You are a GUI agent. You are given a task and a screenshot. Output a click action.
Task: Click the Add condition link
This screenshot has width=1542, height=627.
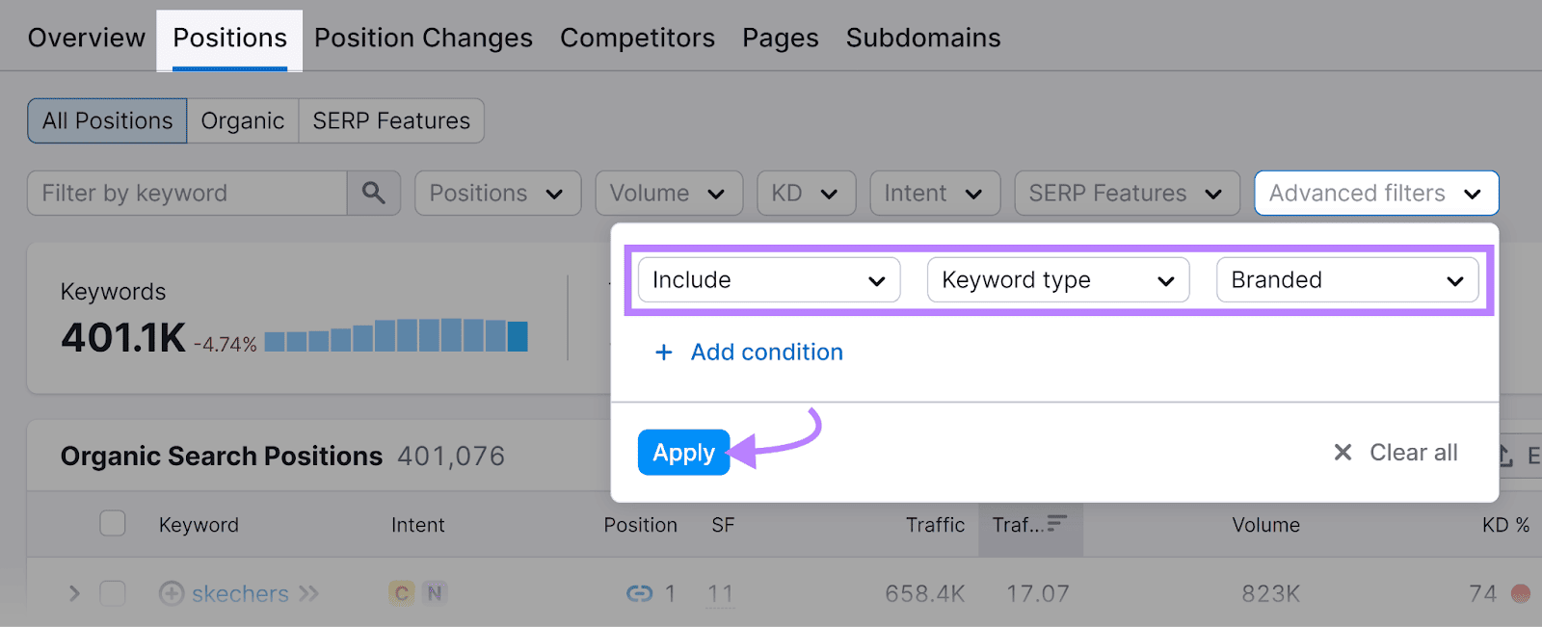749,352
